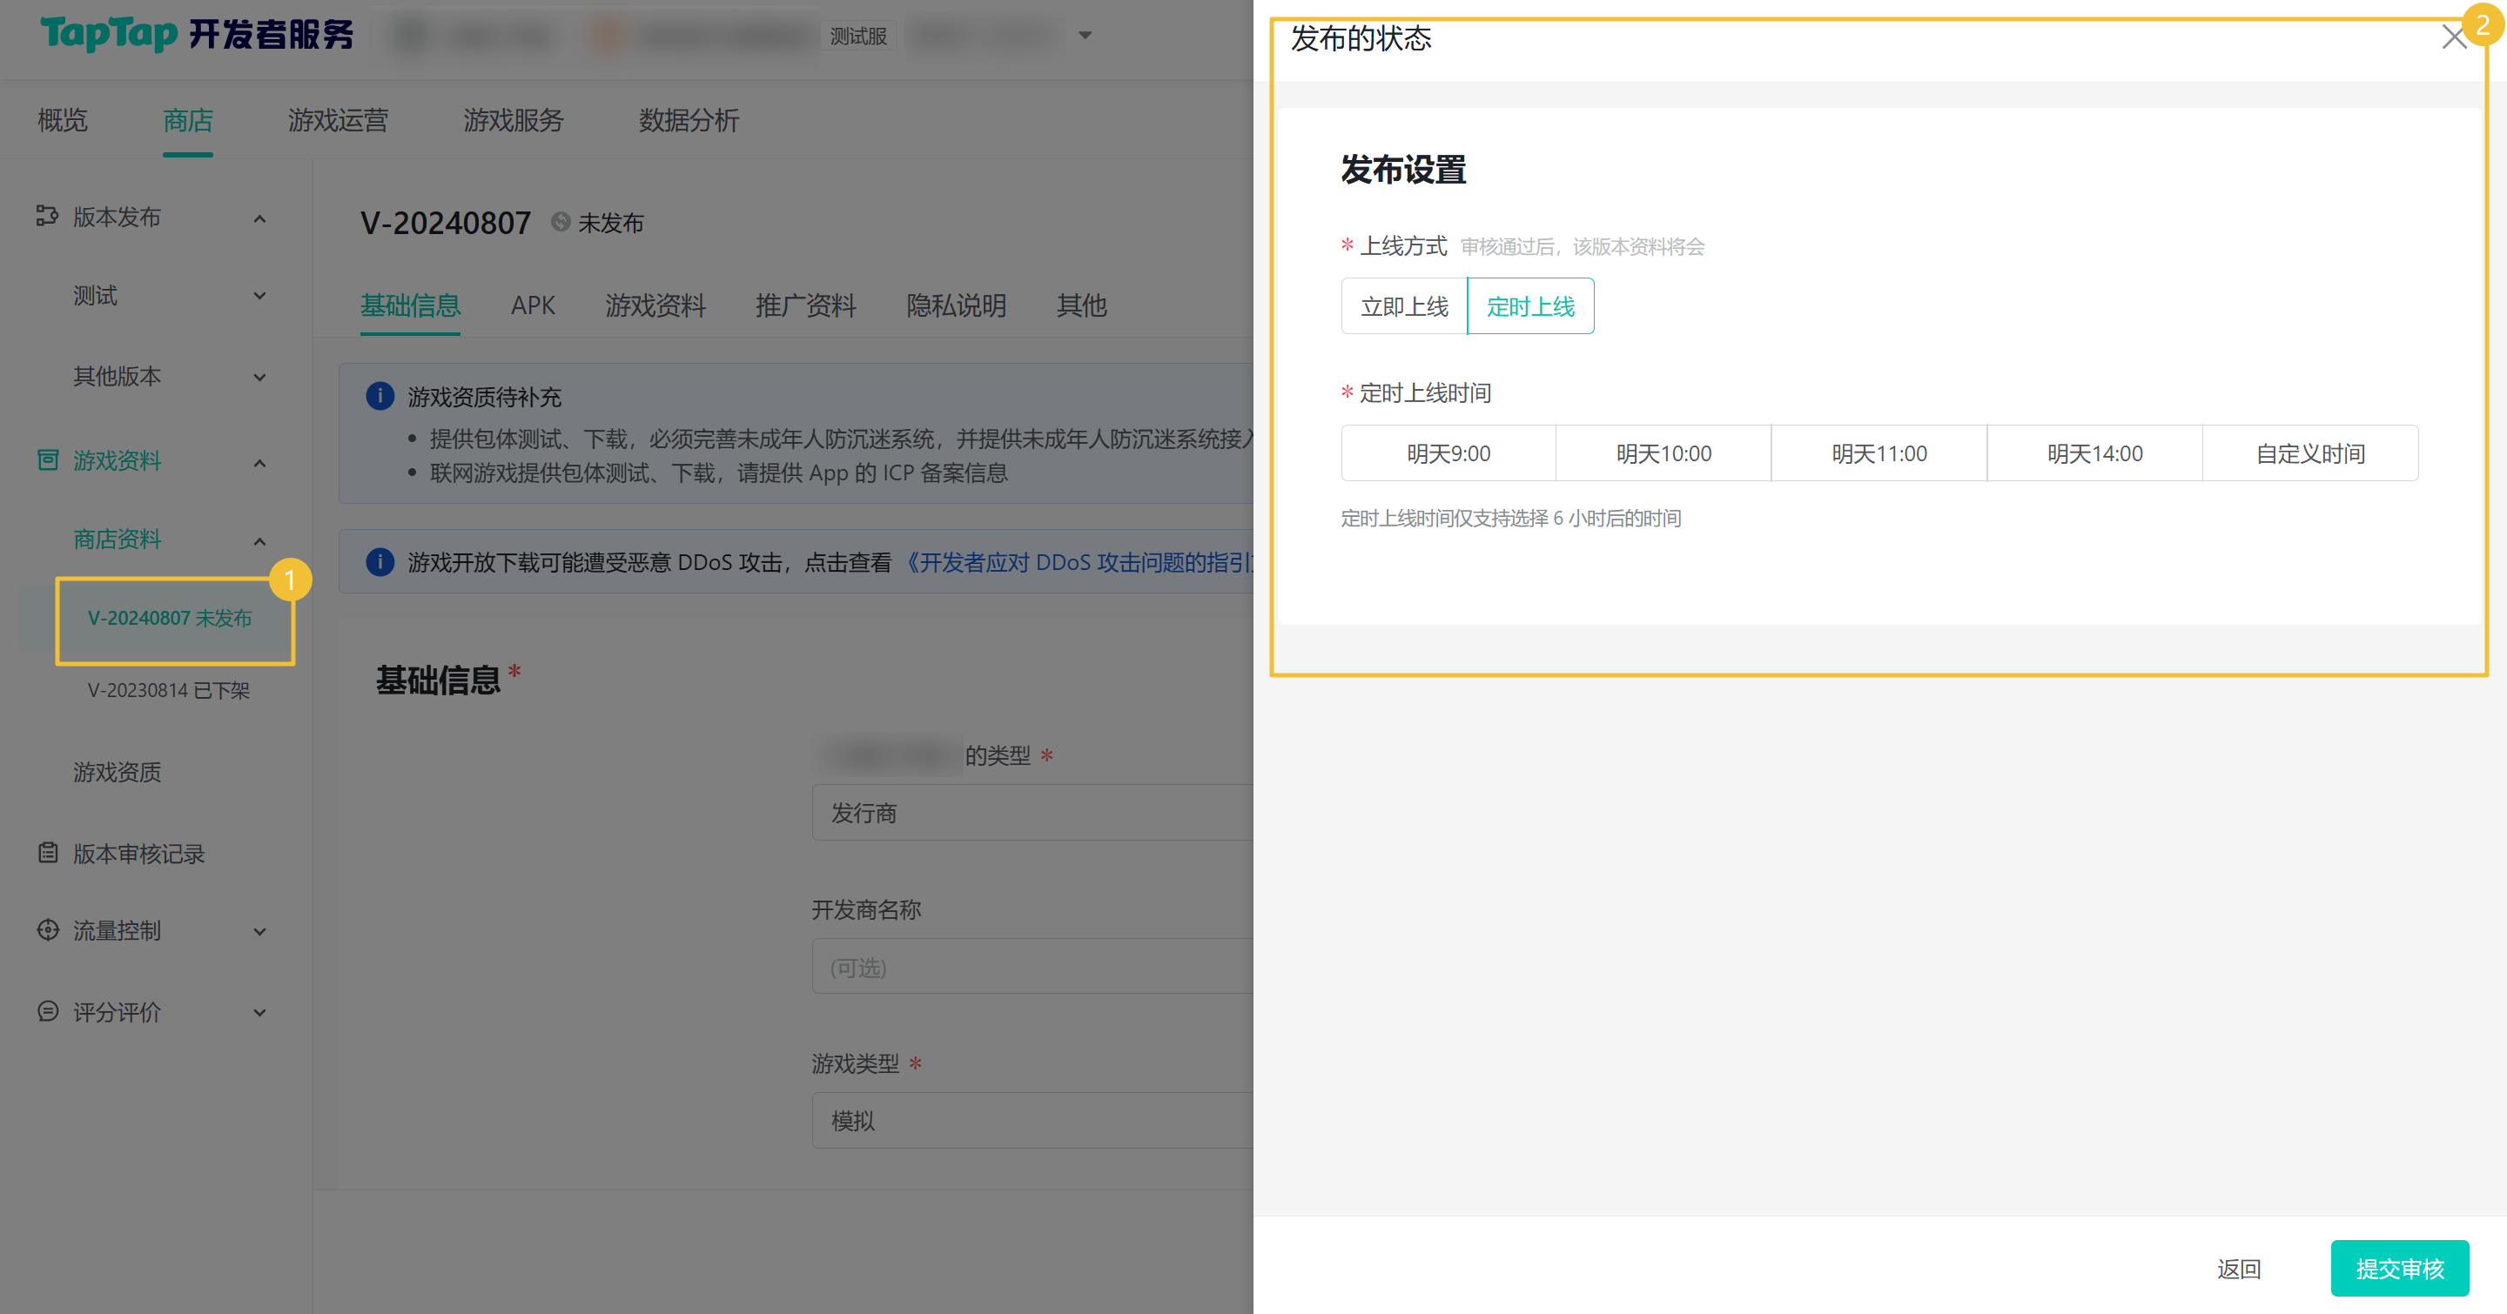2507x1314 pixels.
Task: Go to the 概览 top navigation tab
Action: 63,119
